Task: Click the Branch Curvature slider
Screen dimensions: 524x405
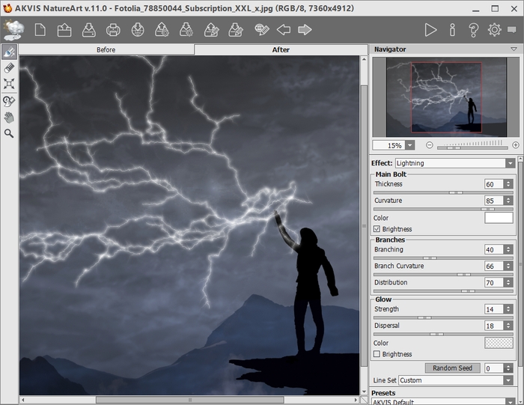Action: pyautogui.click(x=443, y=275)
